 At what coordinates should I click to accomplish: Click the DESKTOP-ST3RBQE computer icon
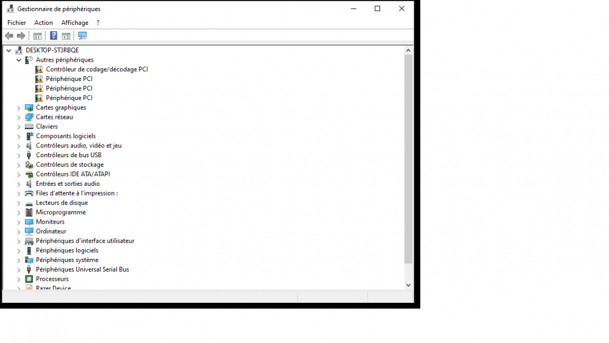(x=19, y=50)
